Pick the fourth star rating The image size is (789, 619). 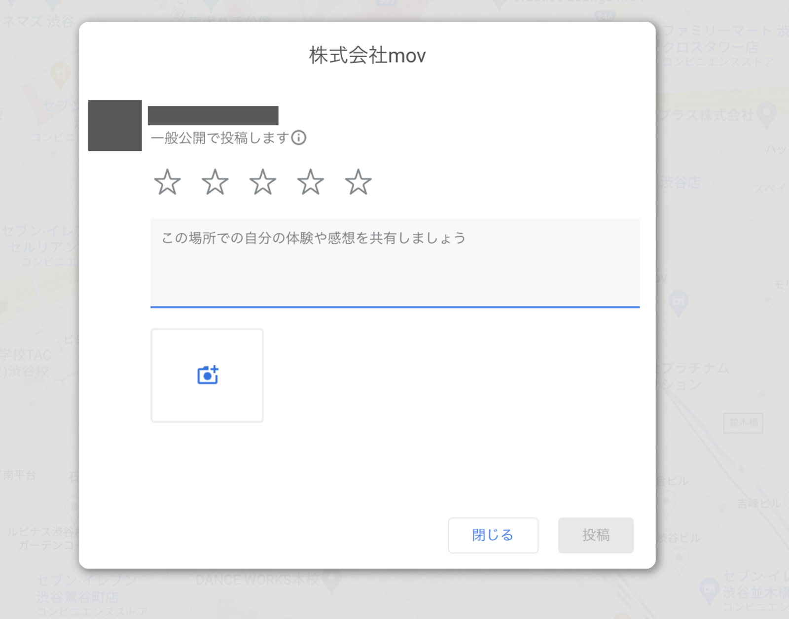point(310,182)
